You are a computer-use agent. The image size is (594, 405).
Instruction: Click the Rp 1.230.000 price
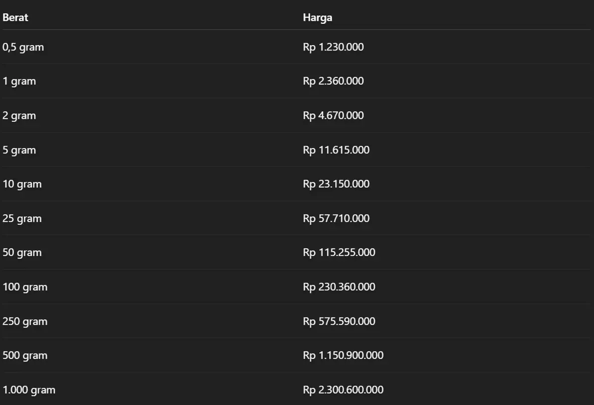pyautogui.click(x=333, y=48)
